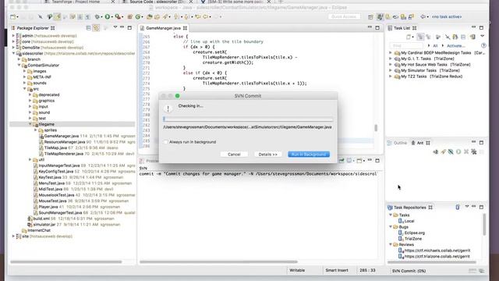Open the Package Explorer view menu
The height and width of the screenshot is (281, 499).
pos(115,28)
